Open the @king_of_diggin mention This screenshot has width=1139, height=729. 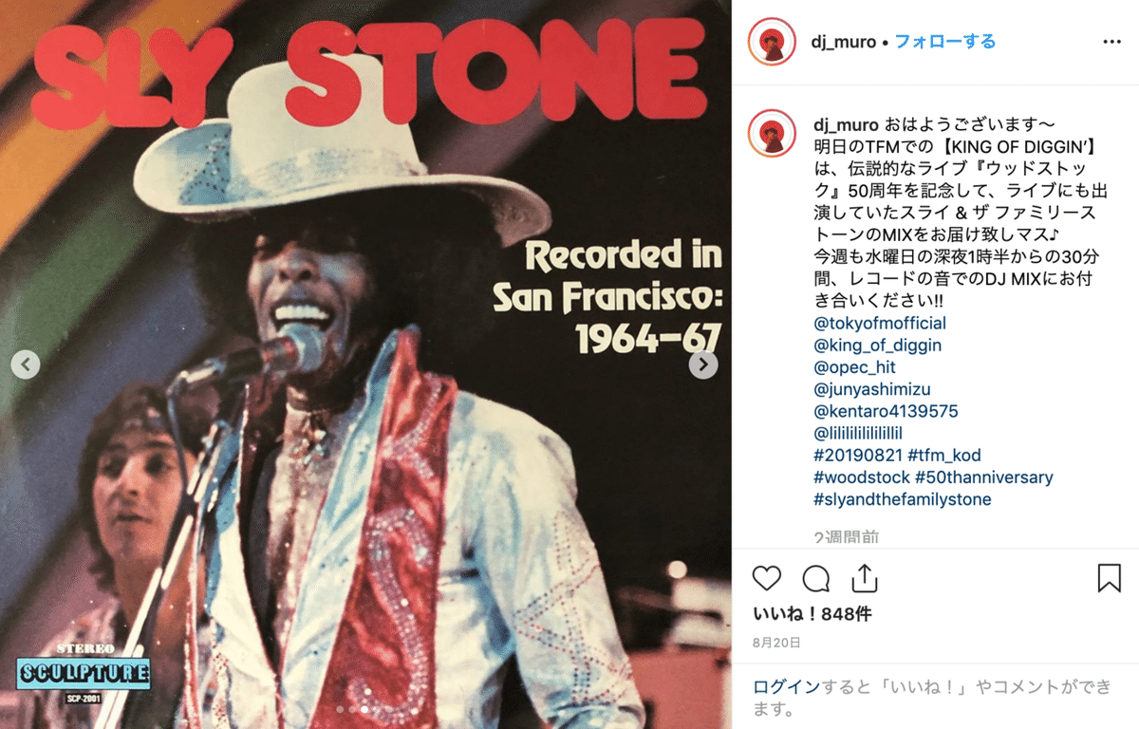coord(878,345)
